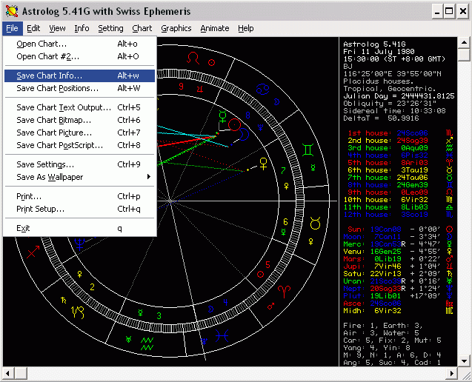Choose Save Chart Text Output... entry
This screenshot has height=382, width=472.
coord(80,107)
